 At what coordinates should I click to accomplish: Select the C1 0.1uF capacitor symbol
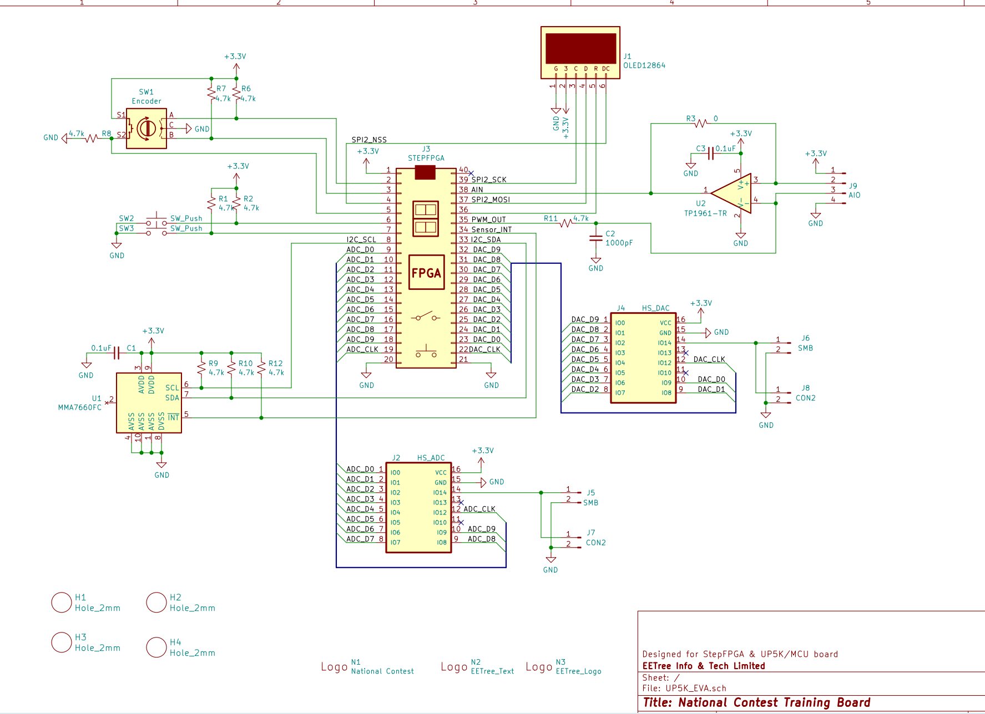pyautogui.click(x=117, y=353)
